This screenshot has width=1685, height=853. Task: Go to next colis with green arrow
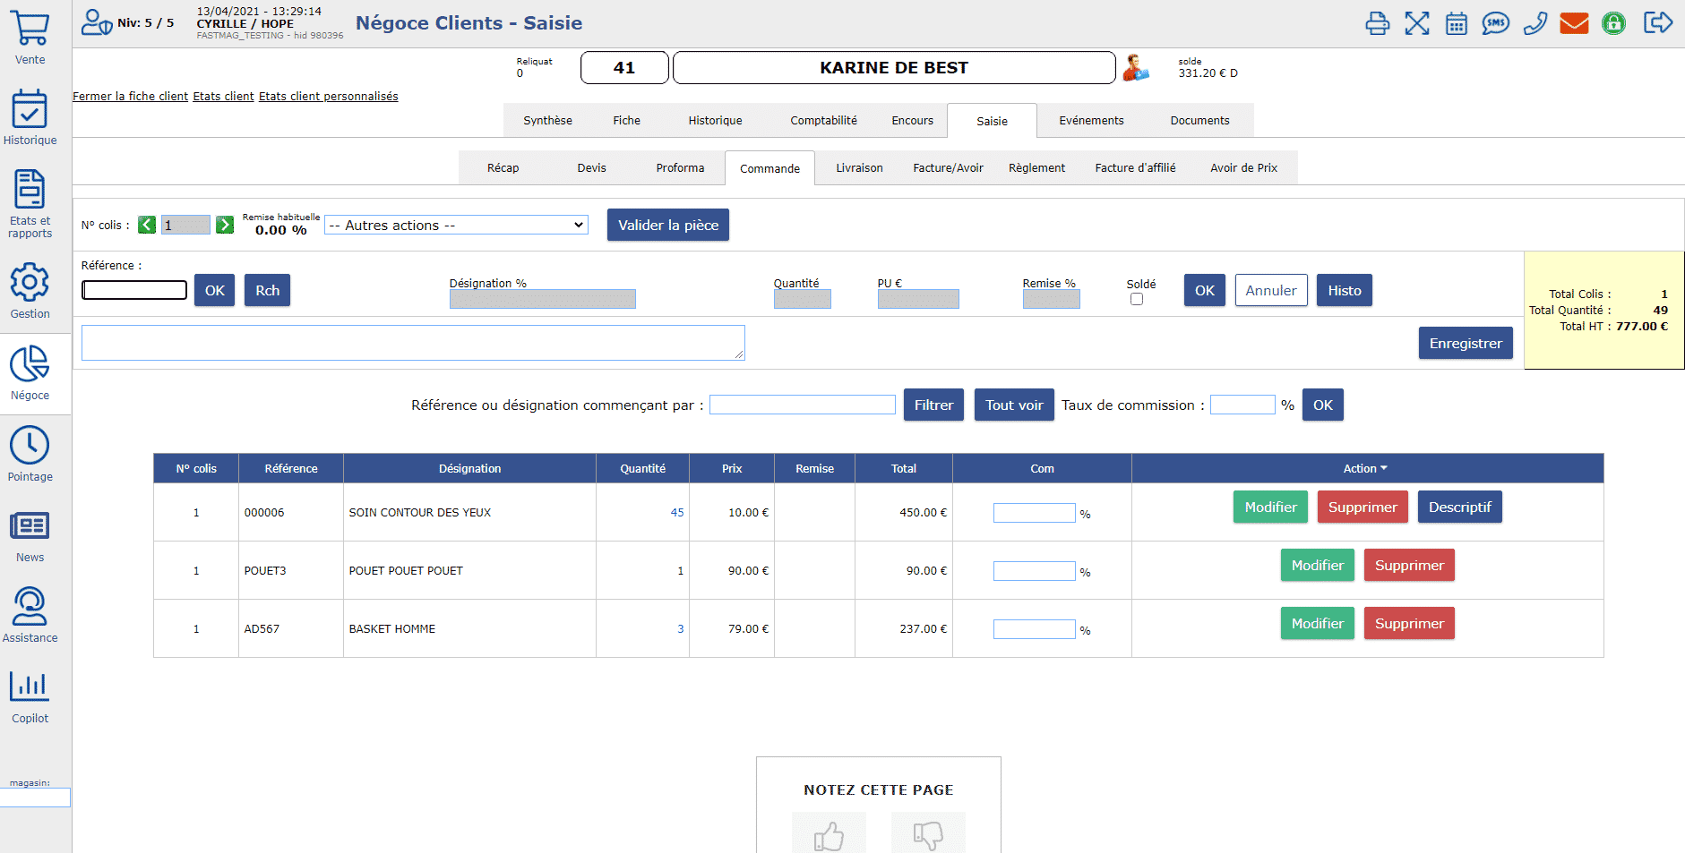[x=225, y=225]
